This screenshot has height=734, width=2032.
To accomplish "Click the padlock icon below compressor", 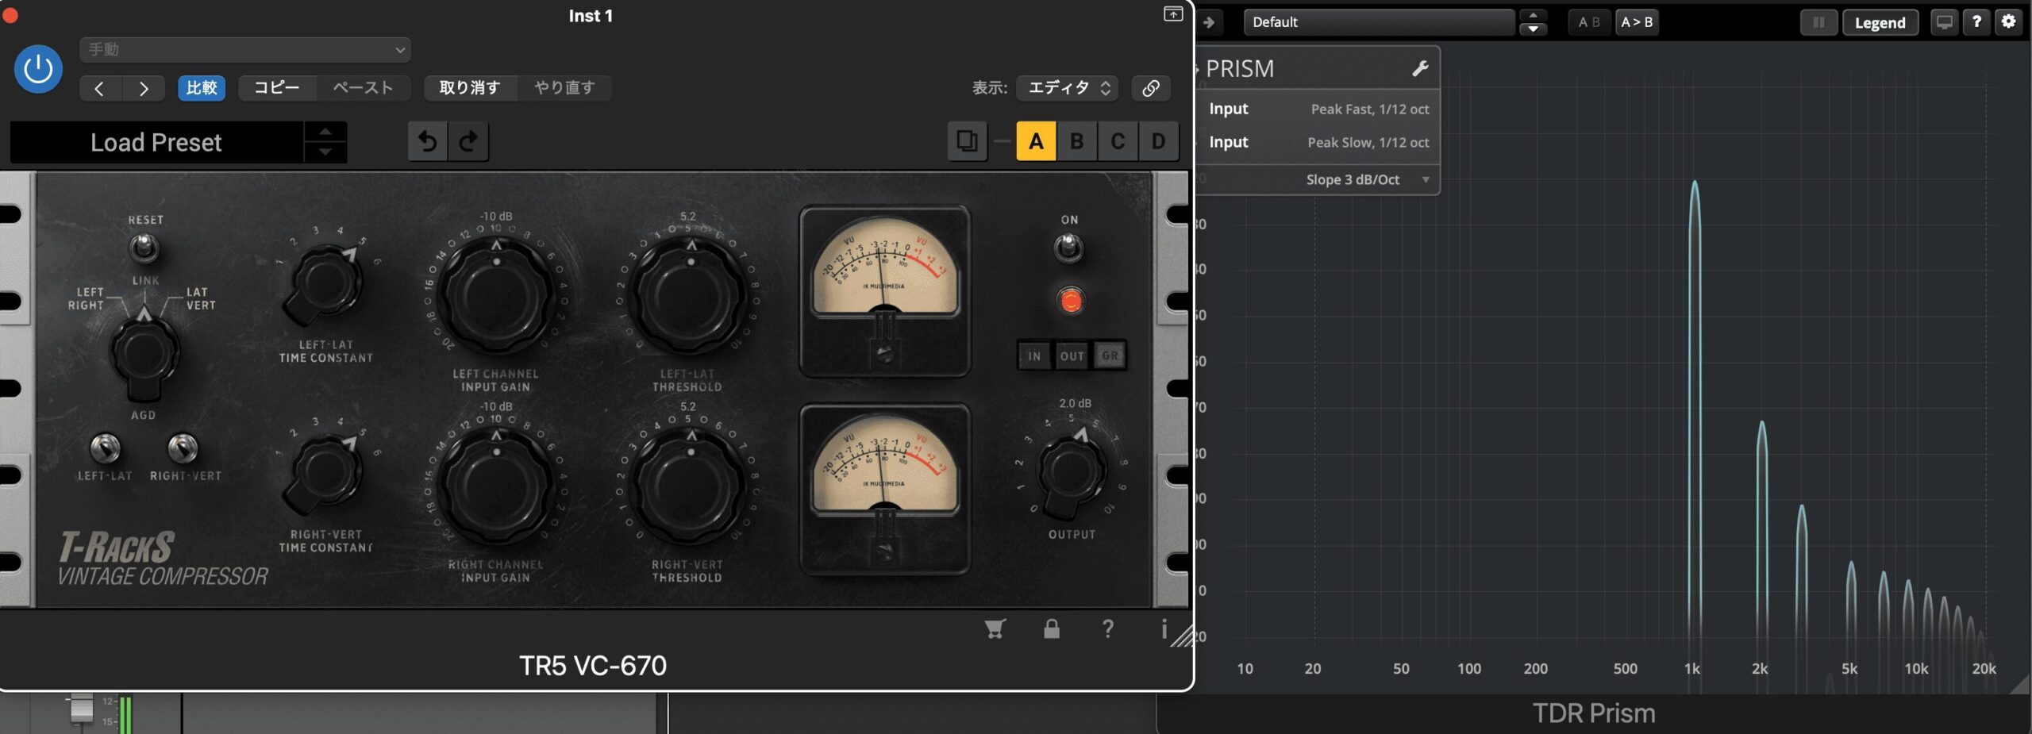I will click(x=1052, y=629).
